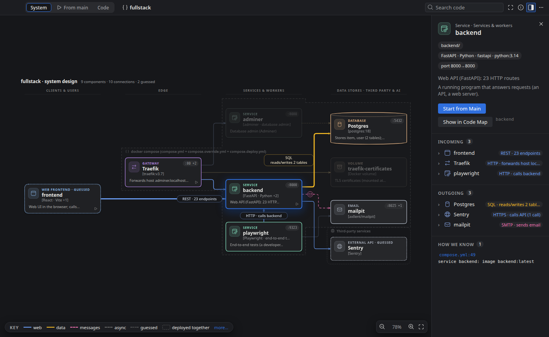Click the Search code field
Viewport: 549px width, 337px height.
coord(464,7)
